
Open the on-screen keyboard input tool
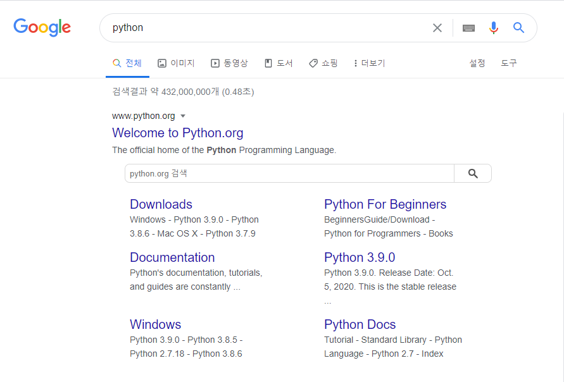pyautogui.click(x=468, y=28)
